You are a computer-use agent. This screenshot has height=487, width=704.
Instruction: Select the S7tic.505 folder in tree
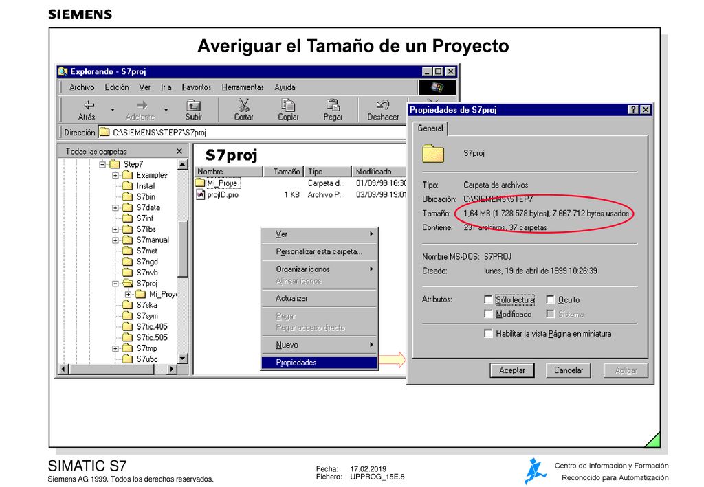[145, 337]
